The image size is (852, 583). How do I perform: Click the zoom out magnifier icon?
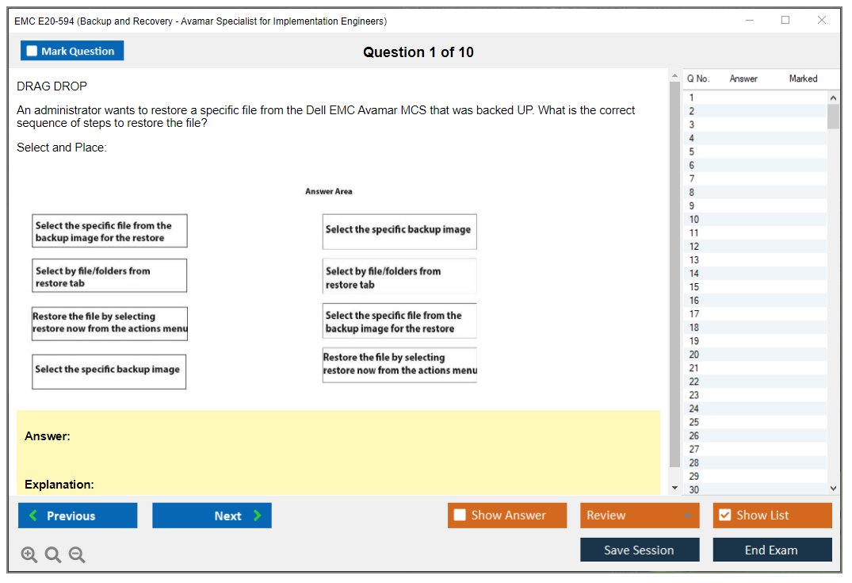pos(77,555)
